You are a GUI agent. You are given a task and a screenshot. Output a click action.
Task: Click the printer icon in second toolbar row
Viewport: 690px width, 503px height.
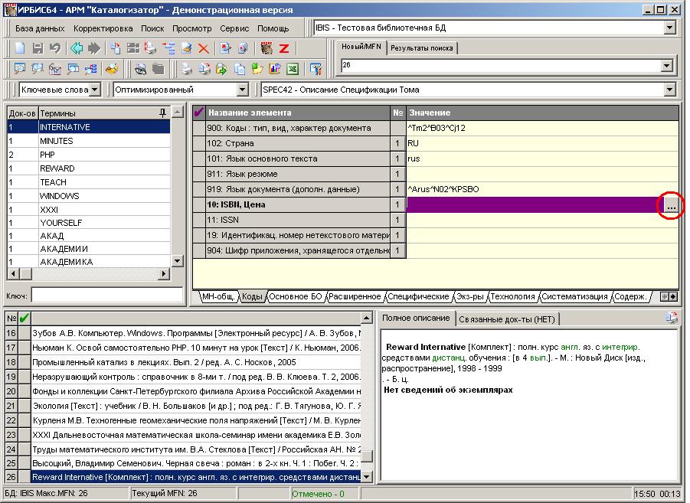tap(186, 69)
